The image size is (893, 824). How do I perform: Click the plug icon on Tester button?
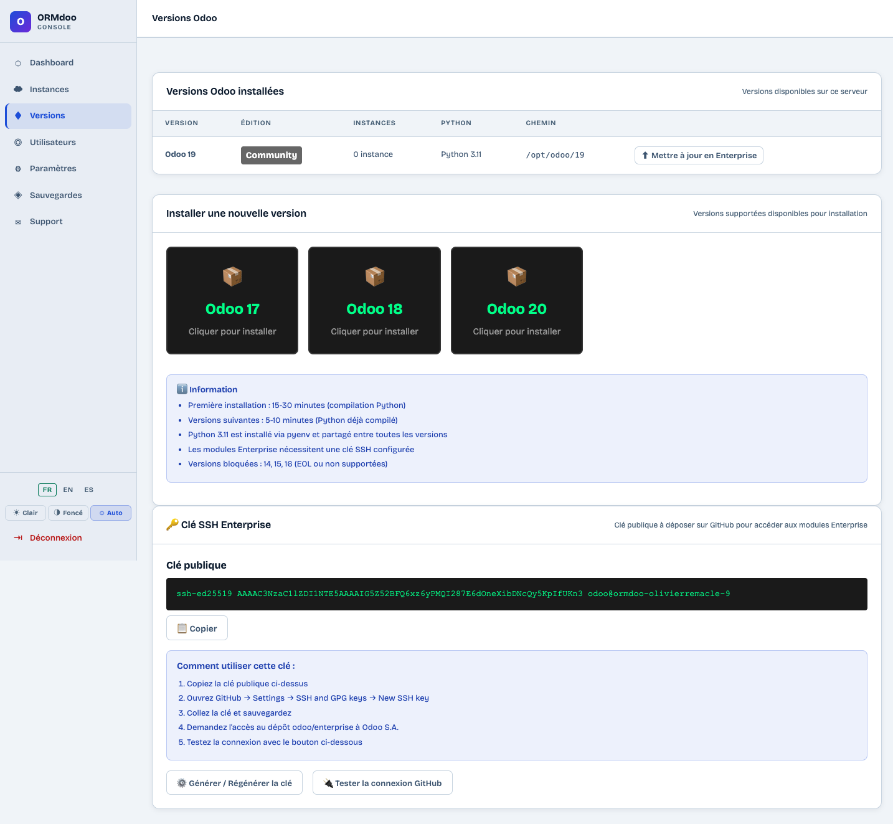pos(328,783)
